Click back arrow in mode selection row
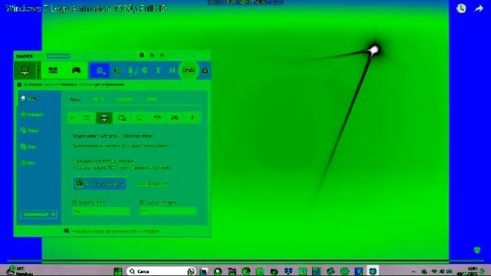491x276 pixels. tap(72, 117)
